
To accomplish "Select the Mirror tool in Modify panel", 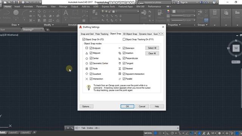I will 45,16.
